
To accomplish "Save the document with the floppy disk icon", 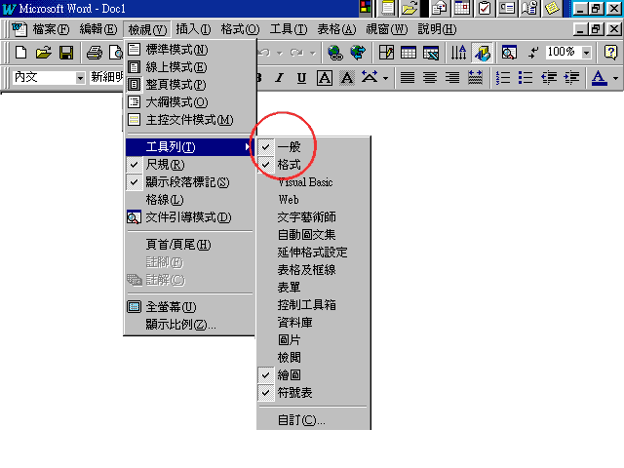I will pyautogui.click(x=66, y=53).
